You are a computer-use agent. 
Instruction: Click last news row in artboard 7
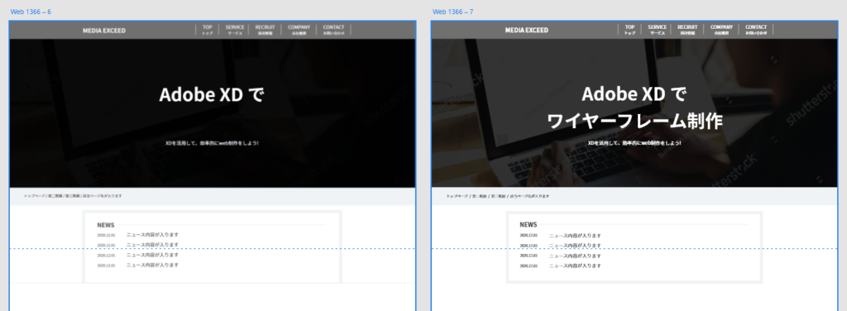click(560, 266)
